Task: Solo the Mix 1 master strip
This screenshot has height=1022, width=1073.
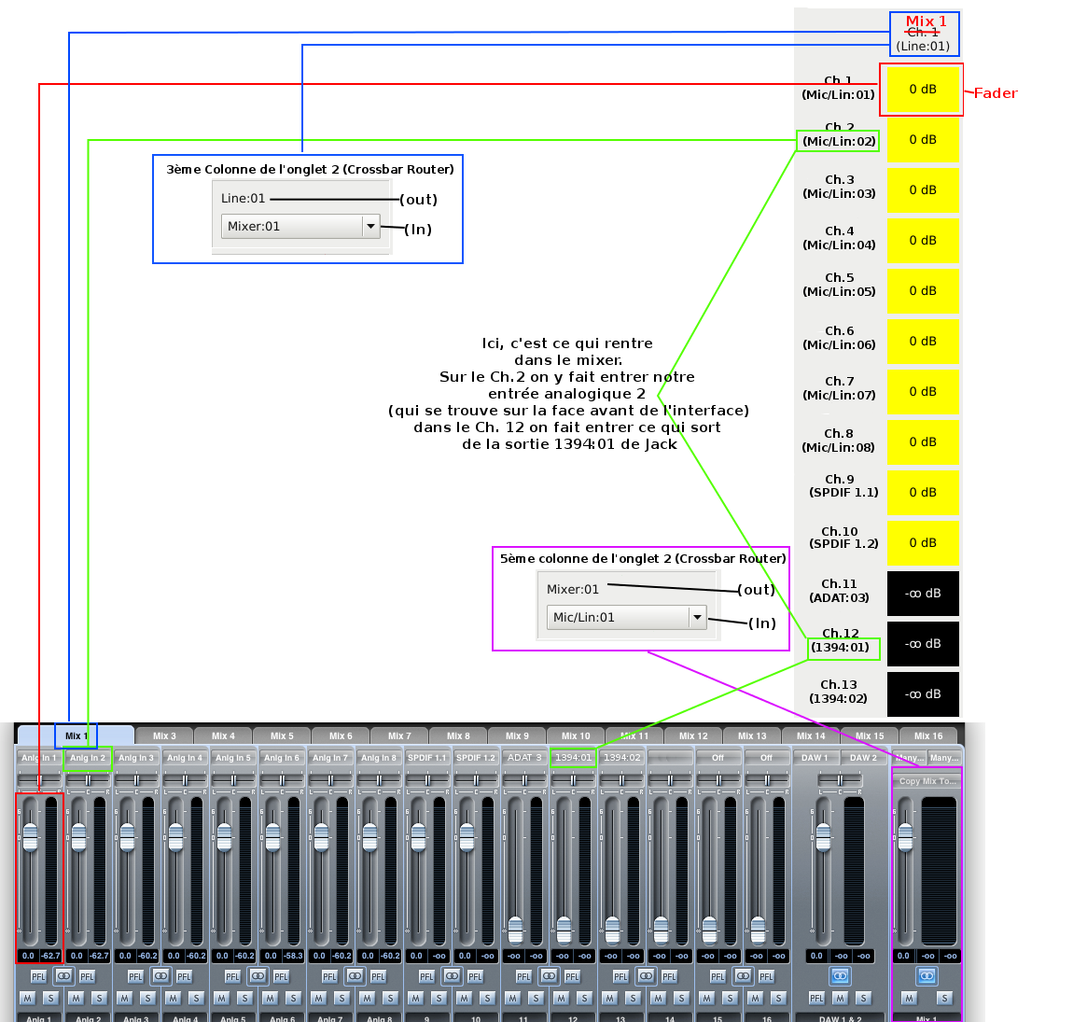Action: 945,998
